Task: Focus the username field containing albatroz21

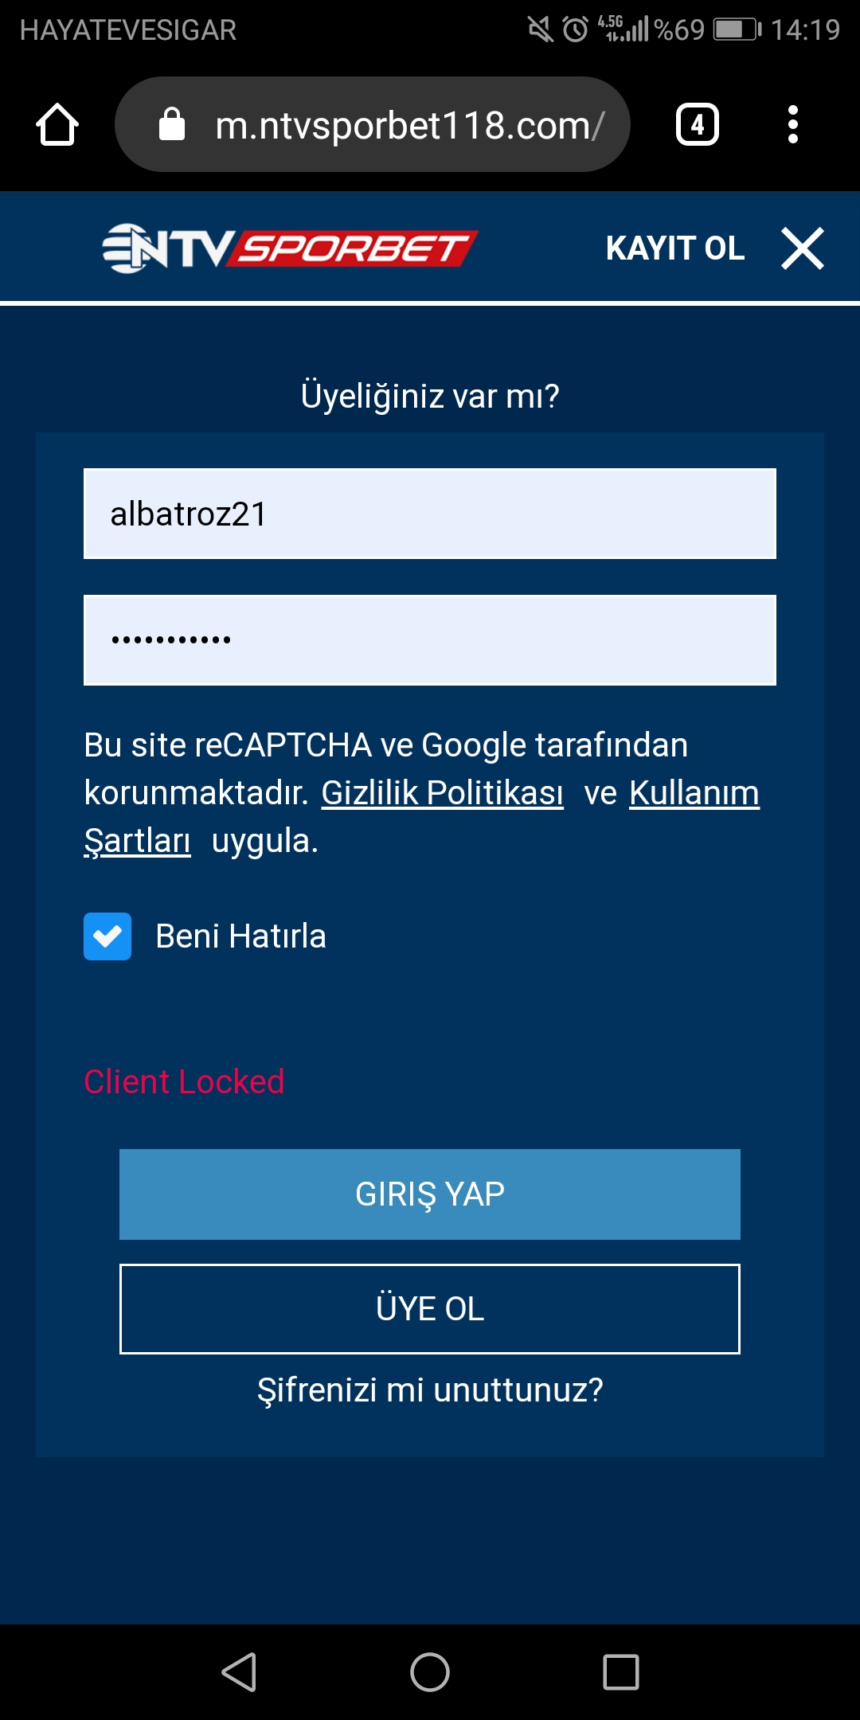Action: pos(430,514)
